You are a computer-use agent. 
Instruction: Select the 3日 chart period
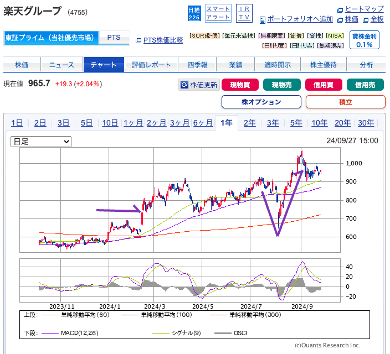click(63, 123)
